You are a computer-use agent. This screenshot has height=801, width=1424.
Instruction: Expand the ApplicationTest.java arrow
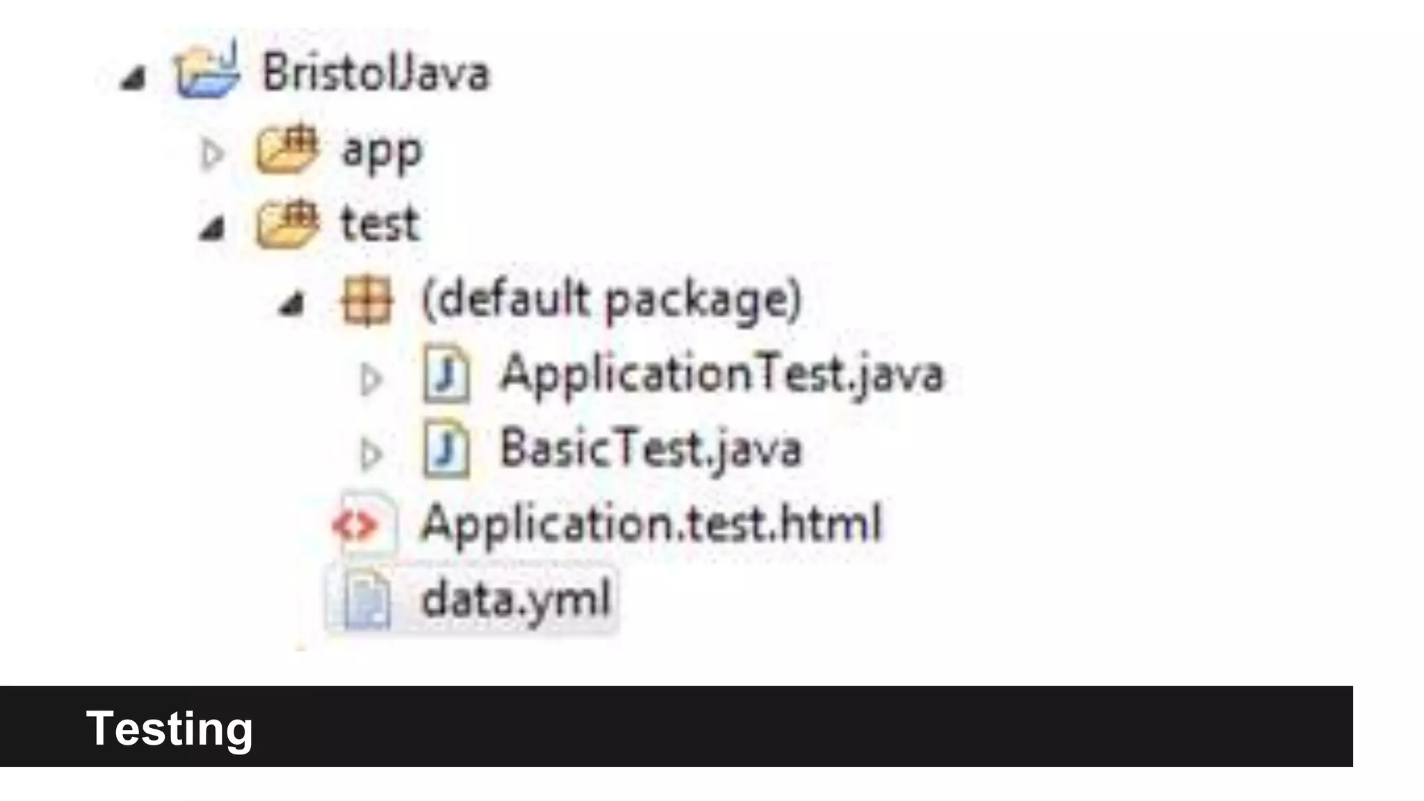click(x=370, y=379)
